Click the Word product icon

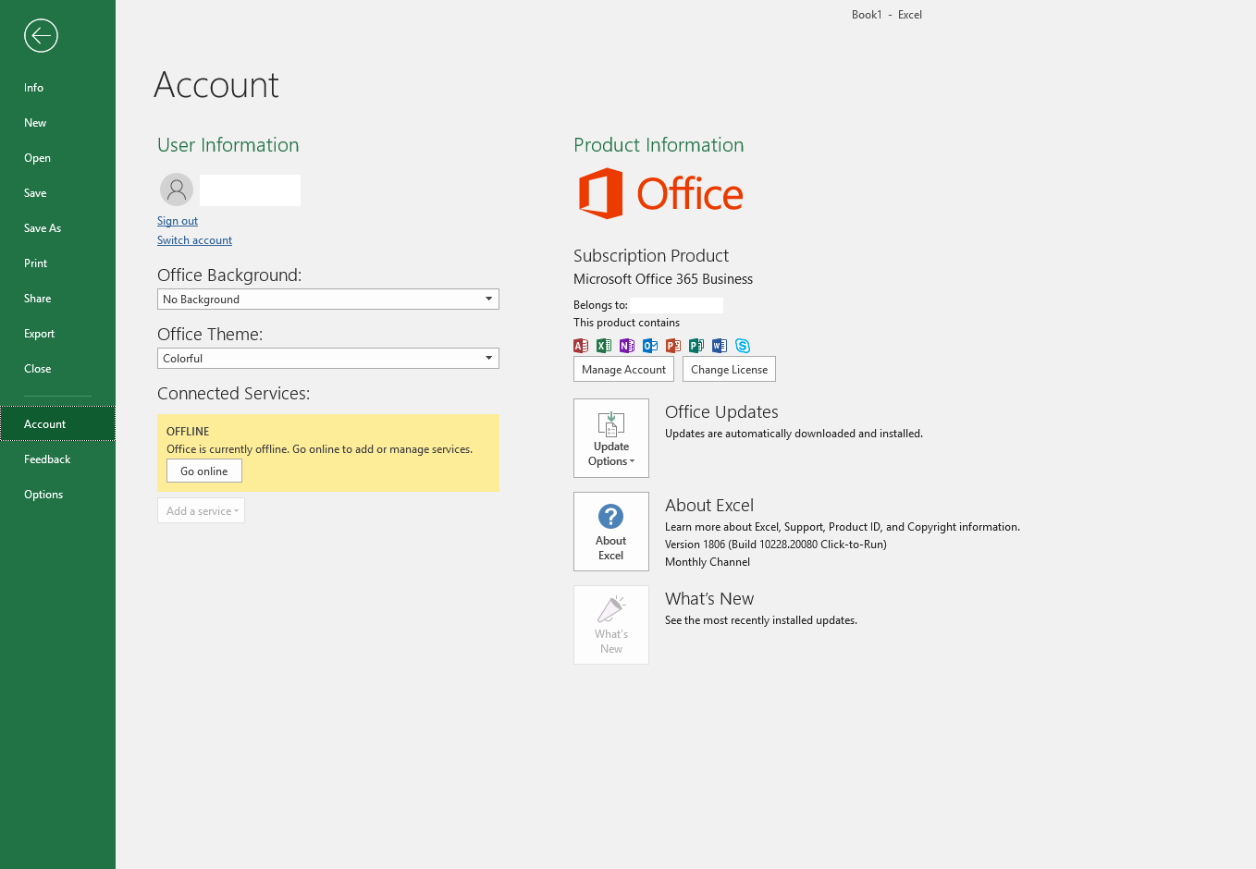(x=720, y=346)
